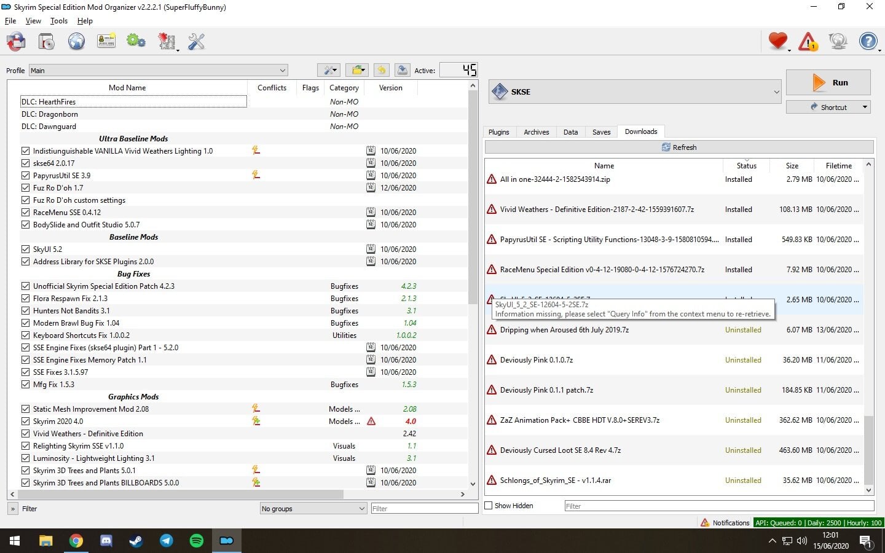Click the warning icon beside All in one download
Viewport: 885px width, 553px height.
pos(492,179)
